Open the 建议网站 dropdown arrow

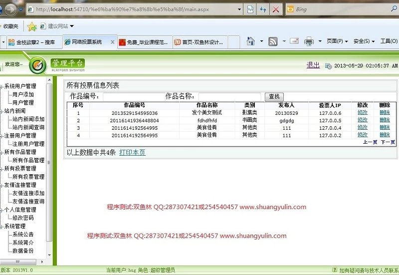(72, 26)
